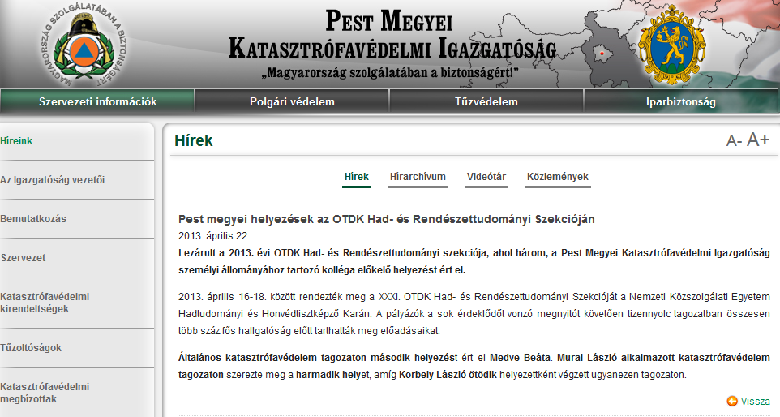Open Szervezeti információk main menu

click(x=97, y=101)
